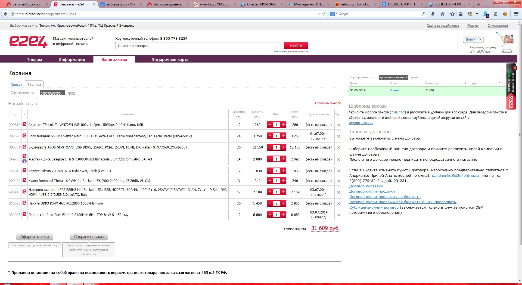Go to the browser home page icon

coord(443,14)
